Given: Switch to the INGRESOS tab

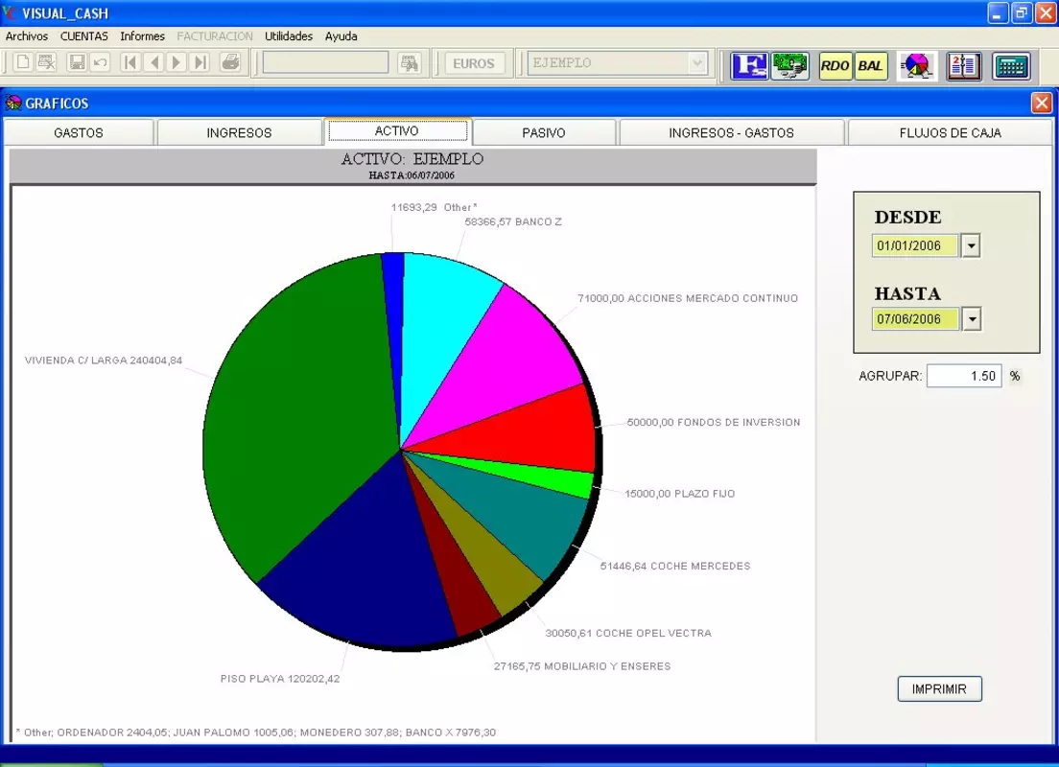Looking at the screenshot, I should (239, 132).
